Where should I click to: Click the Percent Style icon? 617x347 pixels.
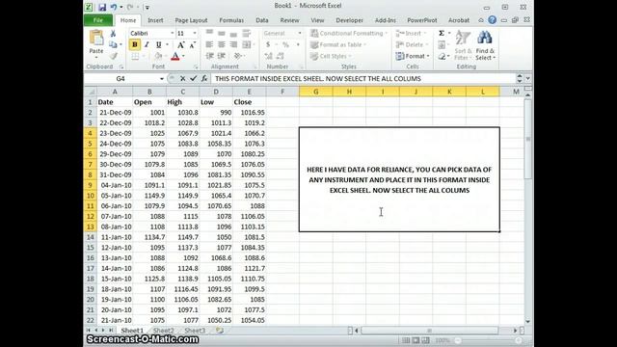(285, 45)
